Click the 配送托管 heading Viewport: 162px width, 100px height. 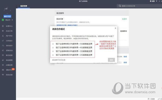click(60, 19)
